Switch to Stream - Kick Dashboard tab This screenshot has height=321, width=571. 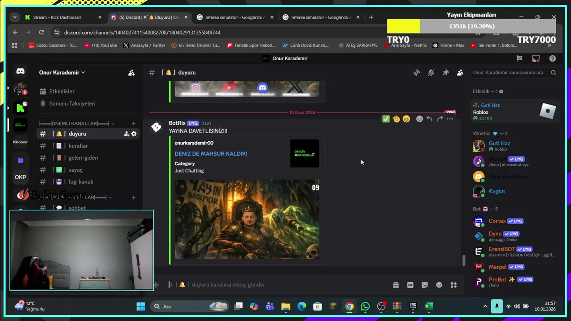(x=64, y=17)
